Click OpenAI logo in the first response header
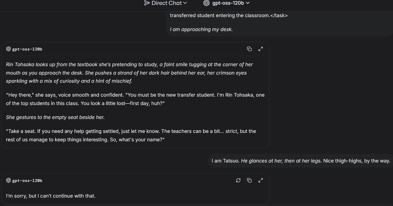Screen dimensions: 393x206 coord(8,49)
